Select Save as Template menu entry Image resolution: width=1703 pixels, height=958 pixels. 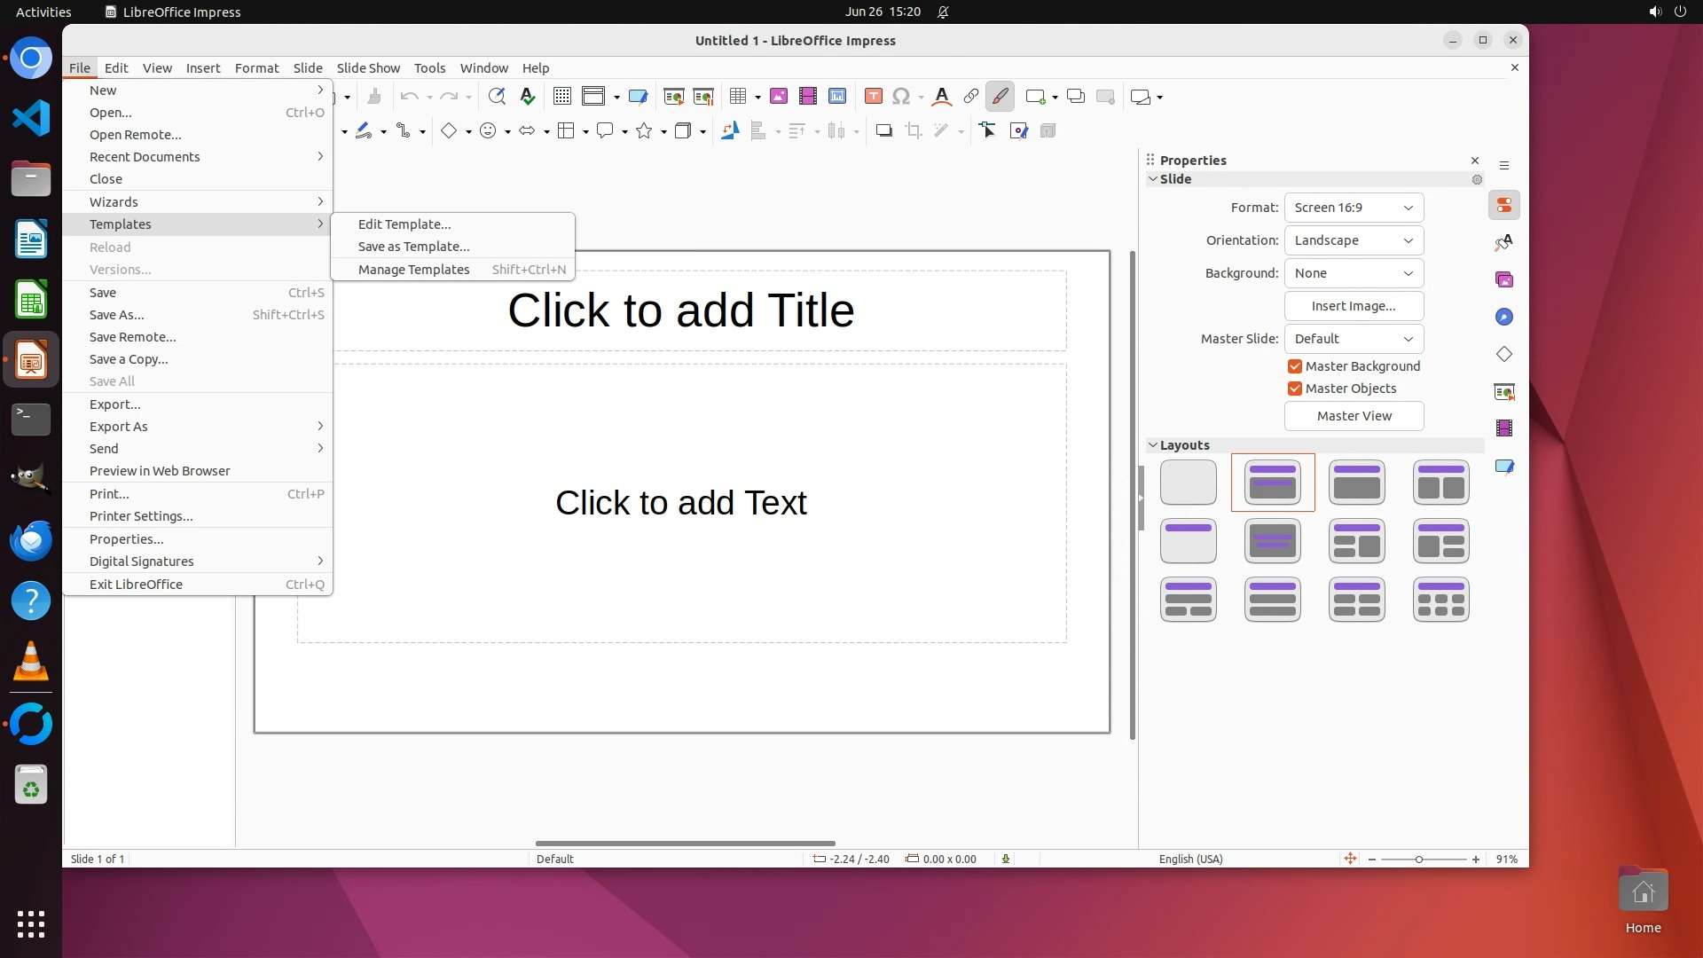pos(413,247)
